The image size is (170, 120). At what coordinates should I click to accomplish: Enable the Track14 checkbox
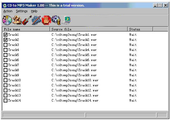(x=5, y=100)
